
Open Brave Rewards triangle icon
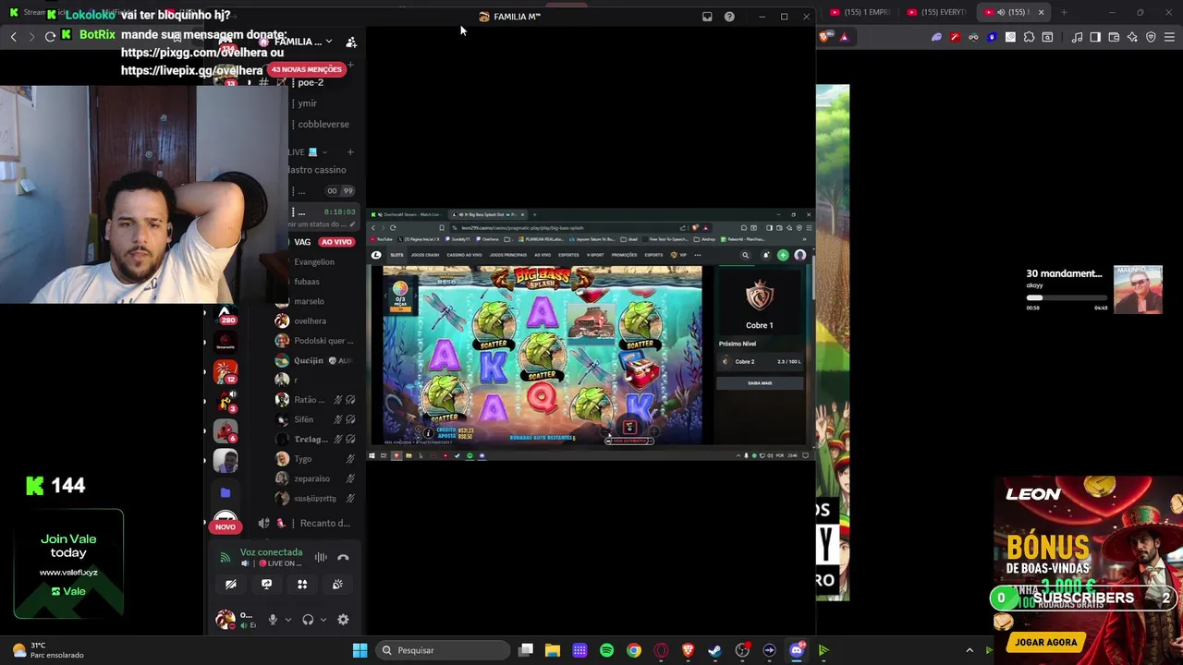(x=844, y=37)
